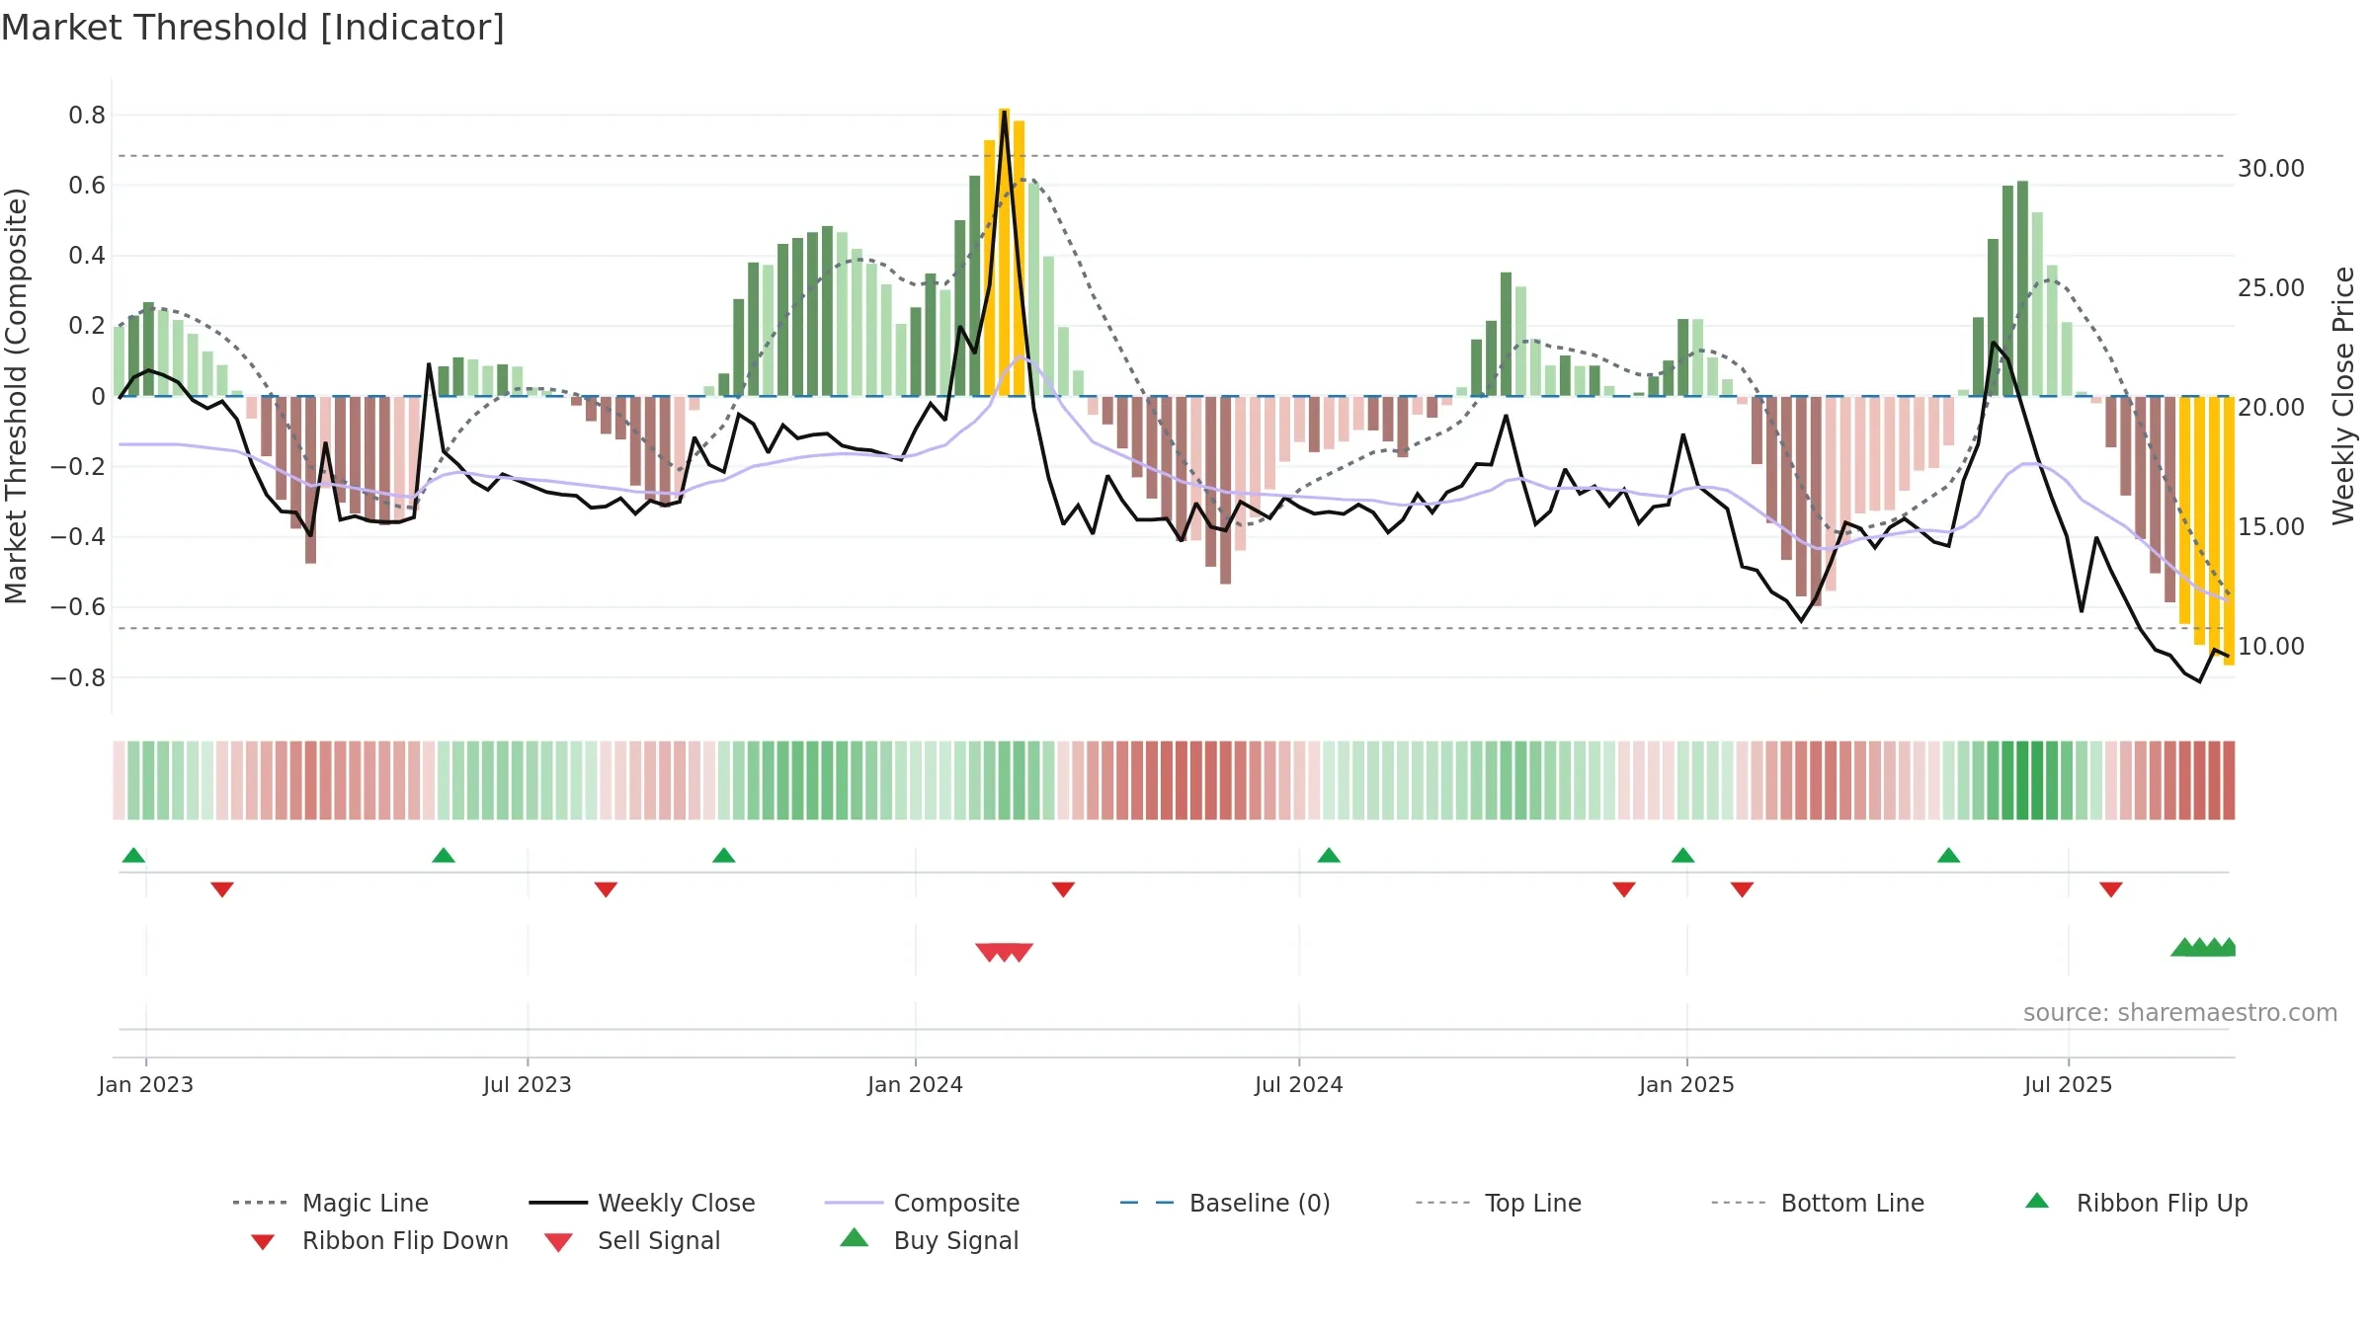
Task: Toggle the Sell Signal legend entry
Action: pyautogui.click(x=631, y=1240)
